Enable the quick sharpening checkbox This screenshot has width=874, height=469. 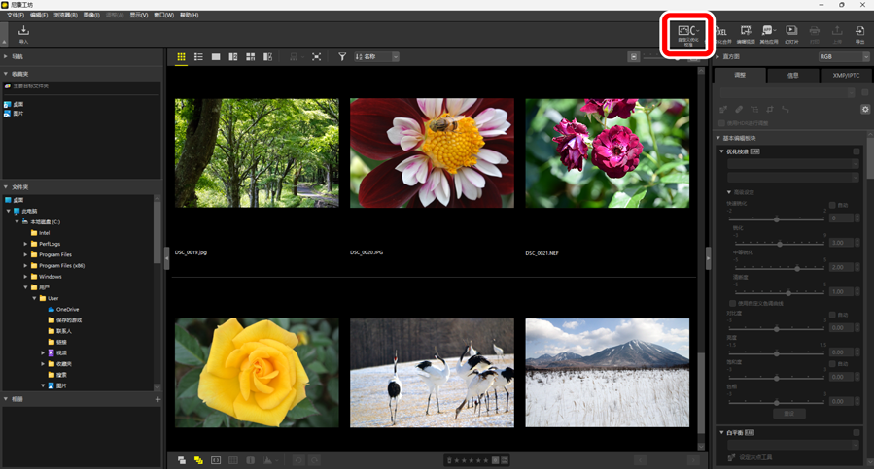tap(832, 206)
